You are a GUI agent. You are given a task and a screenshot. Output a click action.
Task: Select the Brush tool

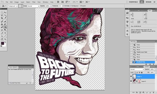point(5,21)
